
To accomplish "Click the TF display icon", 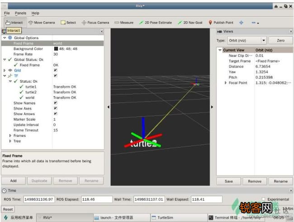I will (10, 76).
